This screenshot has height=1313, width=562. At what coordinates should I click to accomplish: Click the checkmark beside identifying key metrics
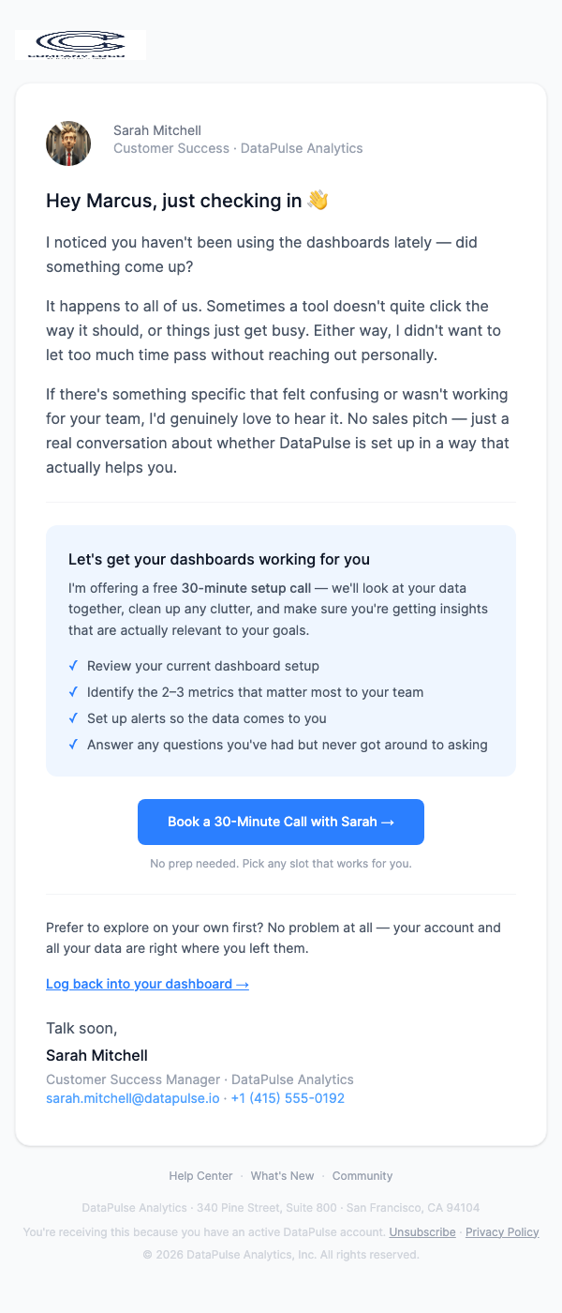(x=73, y=691)
